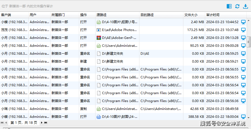Jump to the first page of results

[x=2, y=123]
